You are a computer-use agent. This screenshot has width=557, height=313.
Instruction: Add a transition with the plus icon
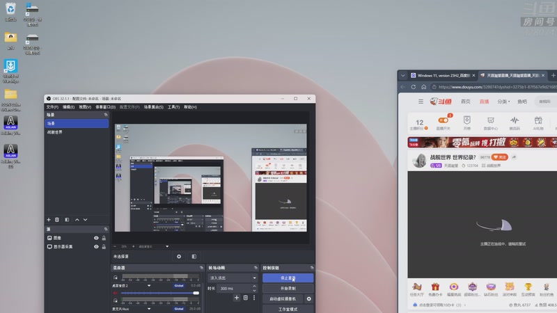[237, 298]
